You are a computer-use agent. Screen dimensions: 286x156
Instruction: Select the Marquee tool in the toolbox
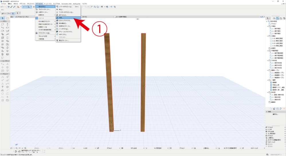point(7,18)
